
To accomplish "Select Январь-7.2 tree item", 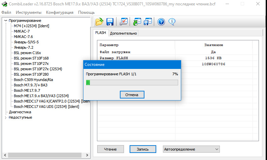I will pos(24,47).
